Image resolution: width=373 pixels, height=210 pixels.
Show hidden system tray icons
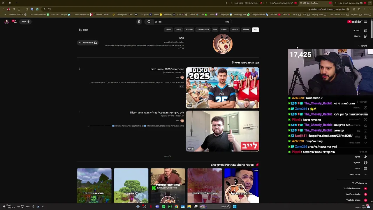tap(43, 206)
